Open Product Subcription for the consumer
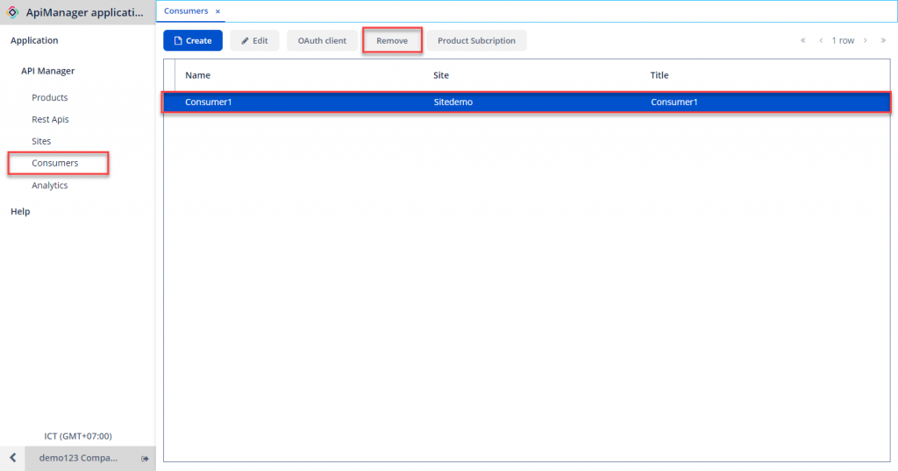898x471 pixels. click(476, 40)
